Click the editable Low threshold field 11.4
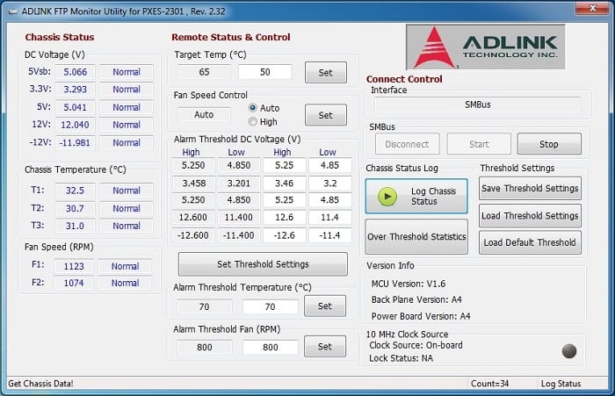Screen dimensions: 615x396 coord(329,217)
